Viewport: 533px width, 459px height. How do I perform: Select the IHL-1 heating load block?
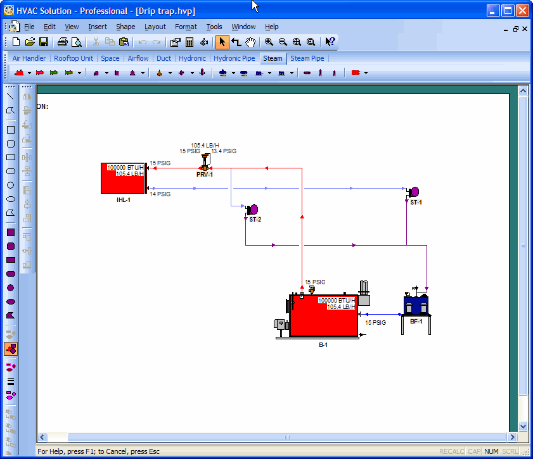coord(123,179)
